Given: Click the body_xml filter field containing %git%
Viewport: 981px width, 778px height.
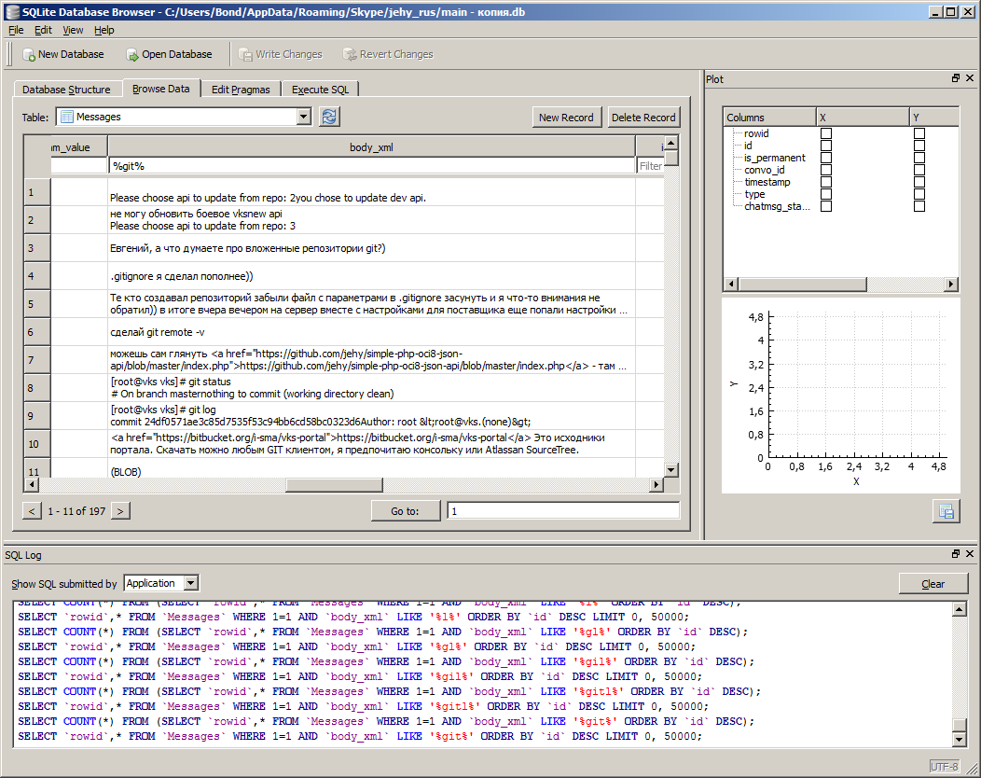Looking at the screenshot, I should pos(372,166).
